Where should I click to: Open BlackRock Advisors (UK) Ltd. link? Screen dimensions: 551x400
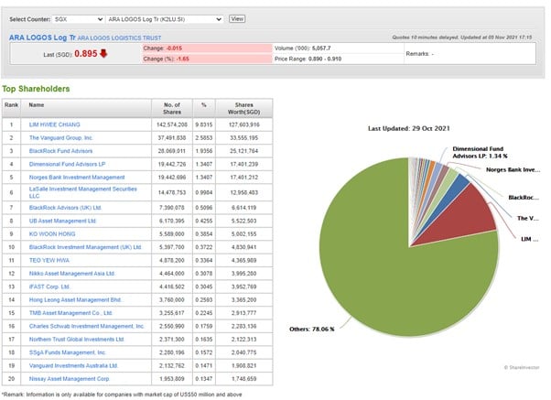[x=65, y=208]
